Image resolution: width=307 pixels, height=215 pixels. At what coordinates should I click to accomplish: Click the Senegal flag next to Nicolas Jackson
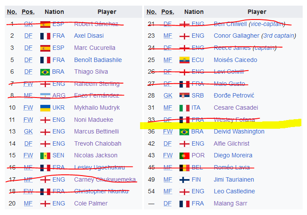[45, 156]
